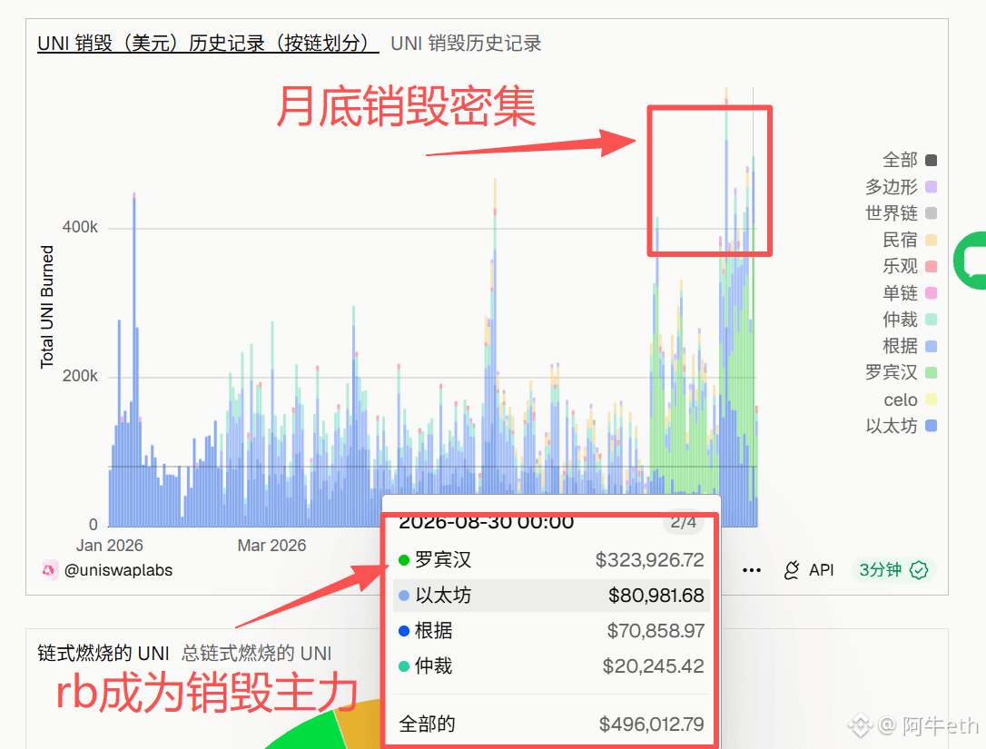
Task: Click the API plug icon
Action: (792, 570)
